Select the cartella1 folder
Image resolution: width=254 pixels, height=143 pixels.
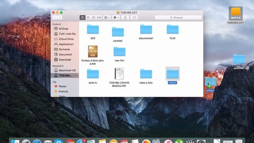118,32
